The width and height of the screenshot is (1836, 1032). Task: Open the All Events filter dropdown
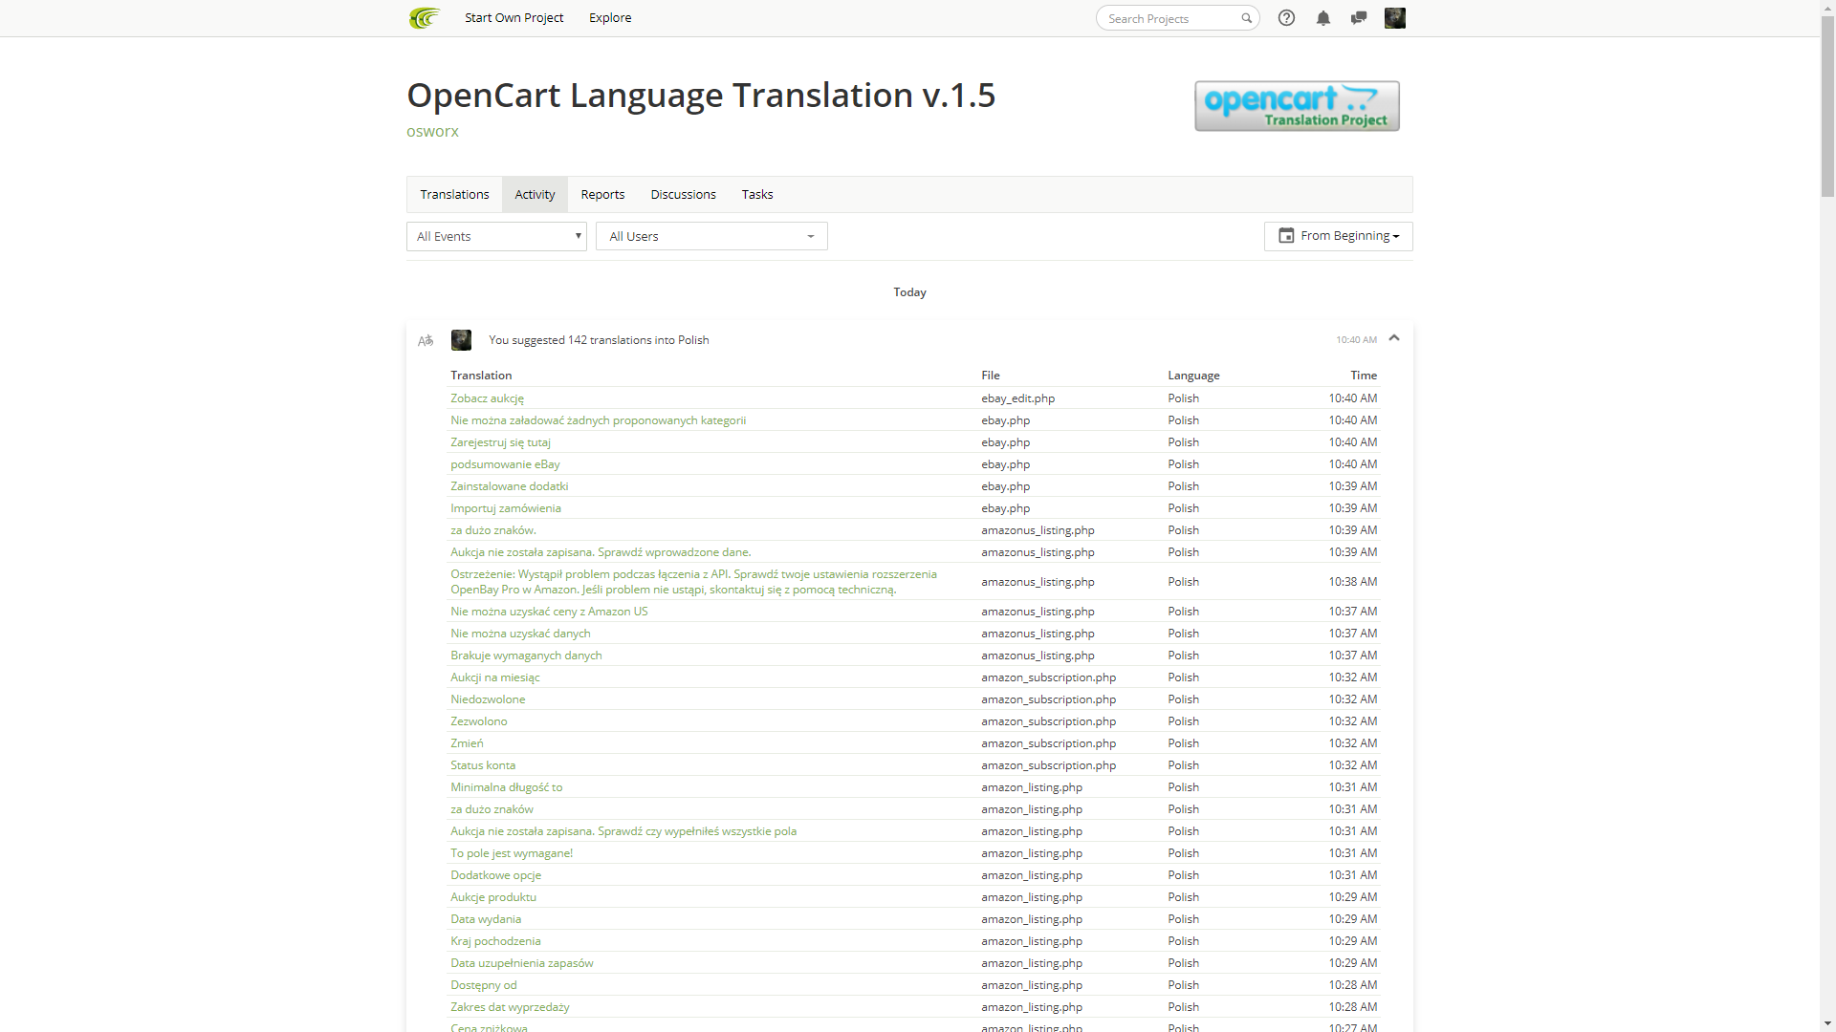pyautogui.click(x=496, y=236)
